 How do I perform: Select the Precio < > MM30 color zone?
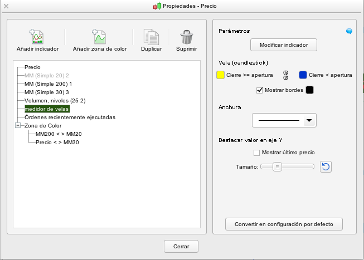[57, 143]
